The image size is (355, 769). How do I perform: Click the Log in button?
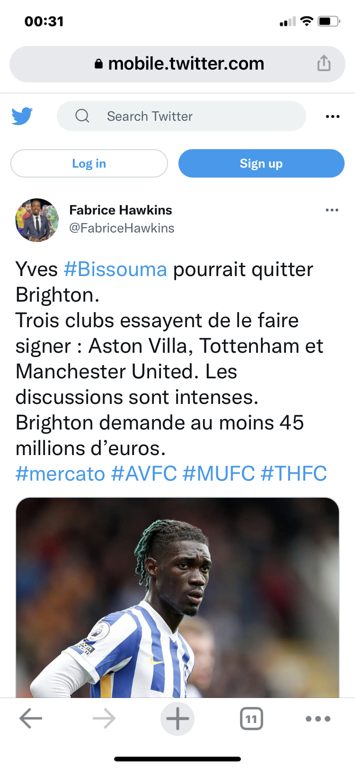pos(89,163)
